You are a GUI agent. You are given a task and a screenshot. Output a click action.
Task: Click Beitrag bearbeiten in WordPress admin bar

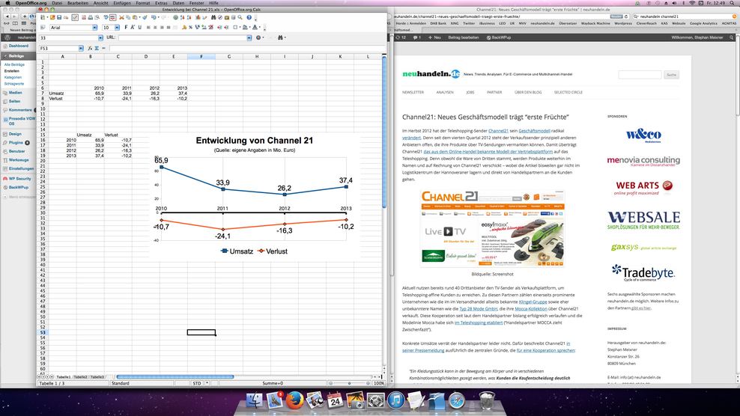point(463,37)
